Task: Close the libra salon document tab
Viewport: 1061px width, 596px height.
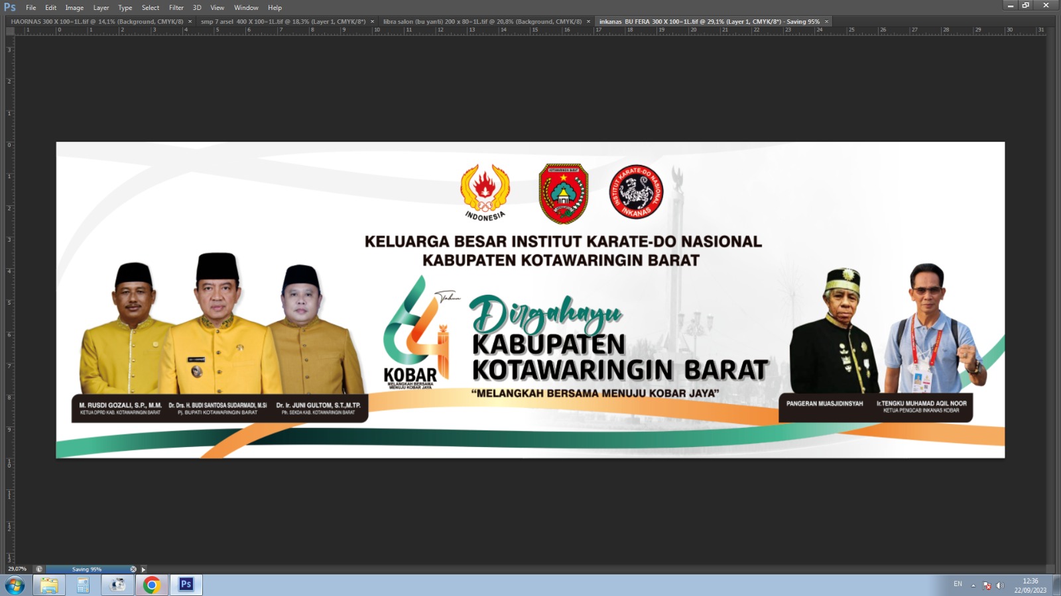Action: pyautogui.click(x=588, y=22)
